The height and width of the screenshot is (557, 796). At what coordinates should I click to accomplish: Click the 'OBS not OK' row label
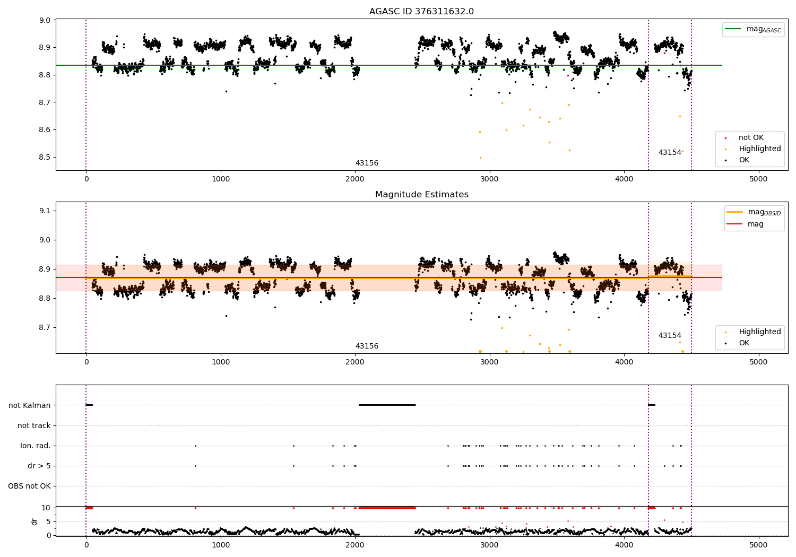29,486
